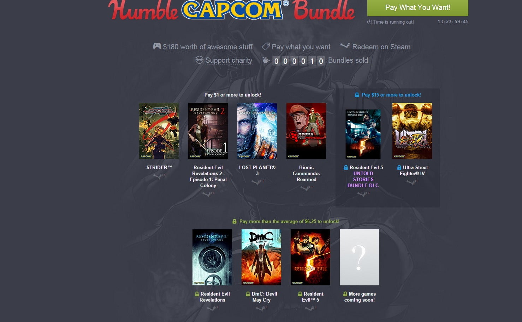This screenshot has height=322, width=522.
Task: Open the Redeem on Steam link
Action: point(381,47)
